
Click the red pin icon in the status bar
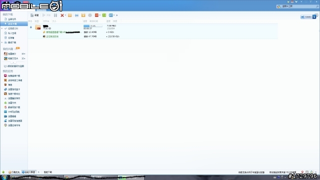pyautogui.click(x=302, y=172)
